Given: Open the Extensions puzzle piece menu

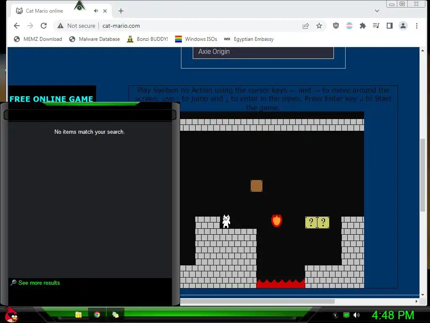Looking at the screenshot, I should point(362,26).
